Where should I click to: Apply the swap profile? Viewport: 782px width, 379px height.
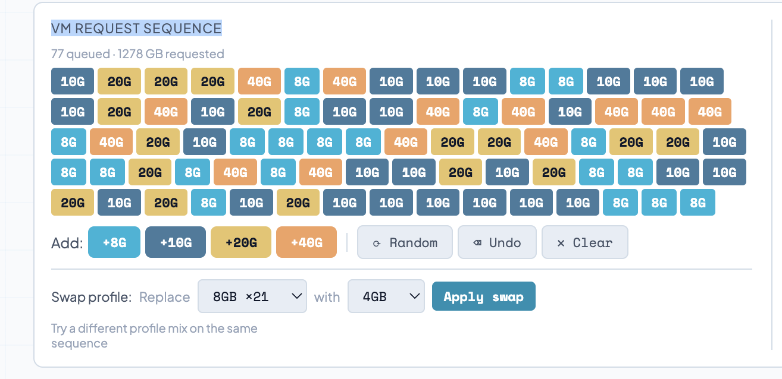(x=483, y=296)
